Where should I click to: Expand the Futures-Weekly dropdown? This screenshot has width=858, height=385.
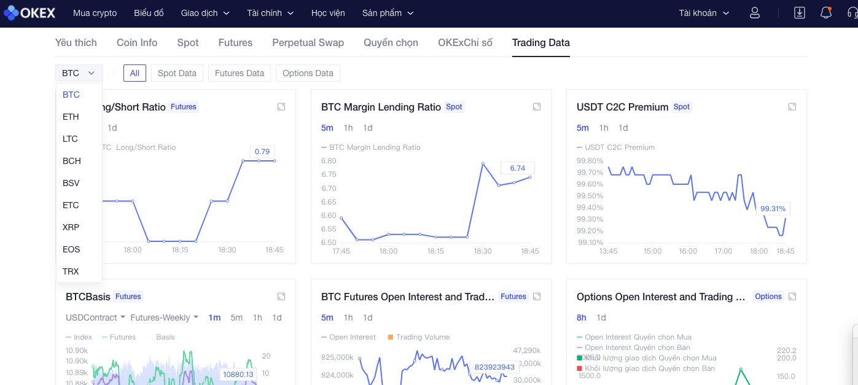(x=164, y=317)
